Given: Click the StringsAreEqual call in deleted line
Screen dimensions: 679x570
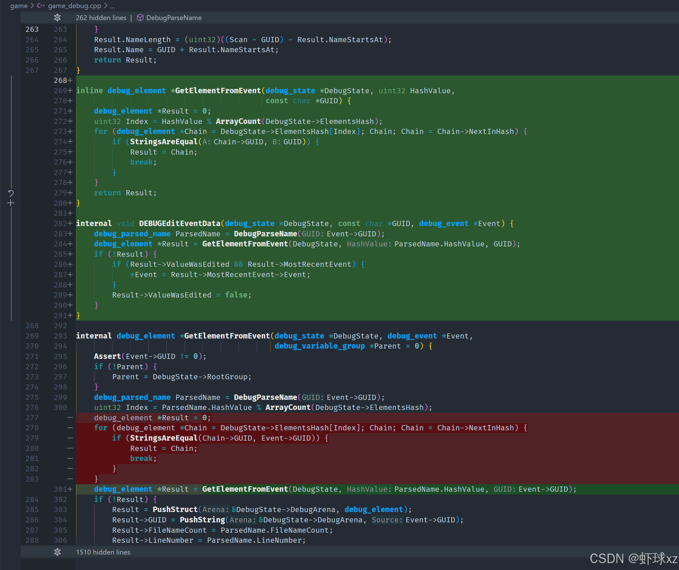Looking at the screenshot, I should coord(164,438).
